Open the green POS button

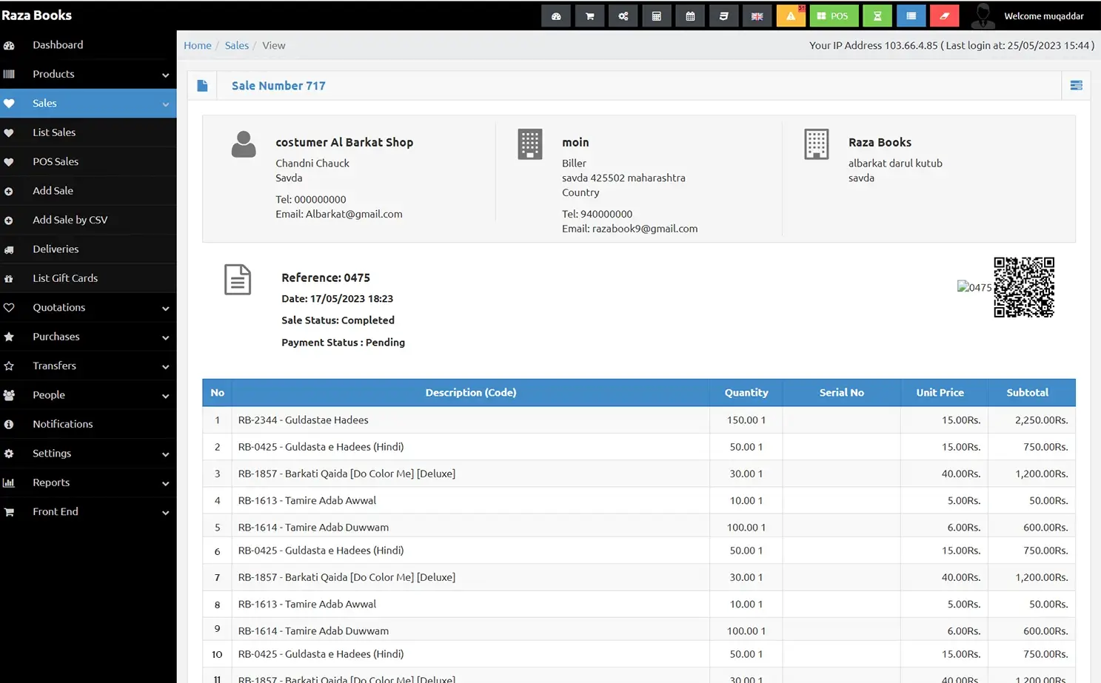coord(834,16)
